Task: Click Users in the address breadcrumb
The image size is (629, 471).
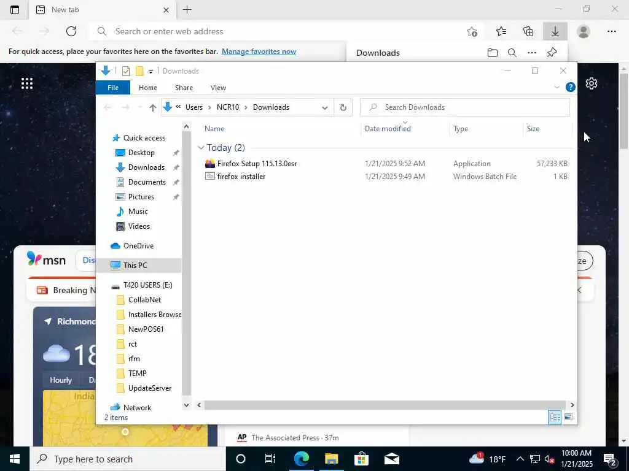Action: pos(193,107)
